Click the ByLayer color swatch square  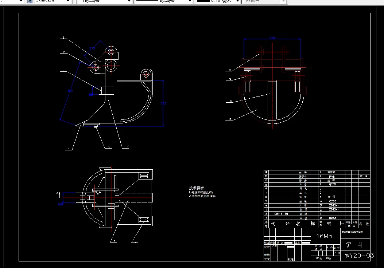82,1
